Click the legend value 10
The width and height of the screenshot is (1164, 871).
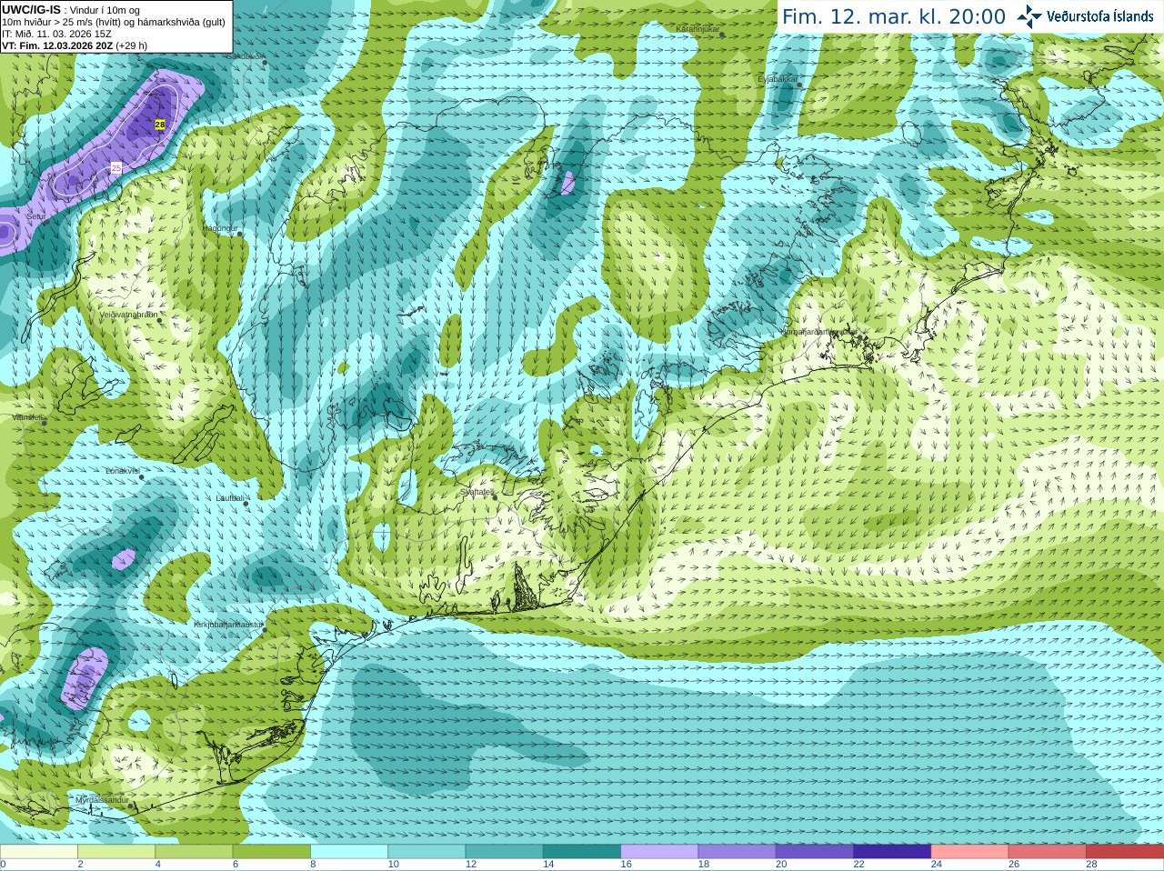(394, 865)
